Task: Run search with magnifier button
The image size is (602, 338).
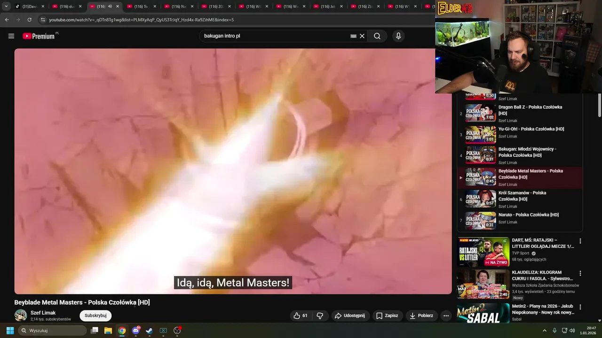Action: click(377, 36)
